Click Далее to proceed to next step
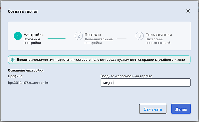199x122 pixels. coord(181,109)
